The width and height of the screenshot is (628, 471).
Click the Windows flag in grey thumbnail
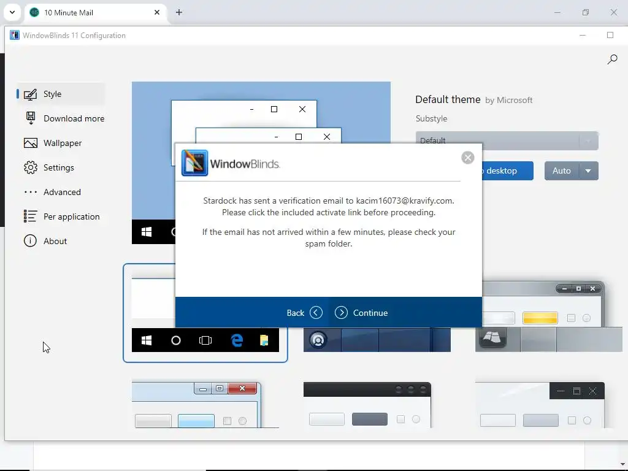pyautogui.click(x=492, y=338)
